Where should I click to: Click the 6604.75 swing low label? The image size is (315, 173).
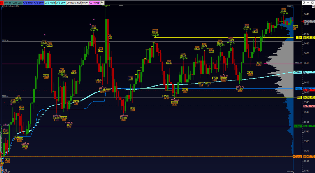pyautogui.click(x=240, y=87)
